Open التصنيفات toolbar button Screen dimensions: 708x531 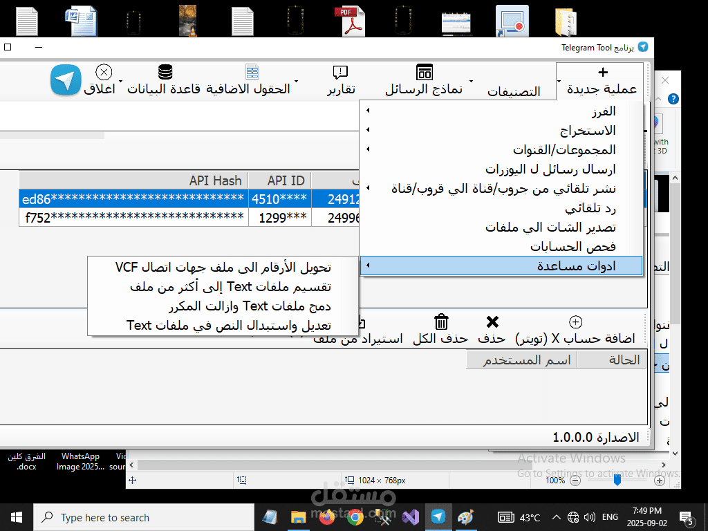[x=514, y=92]
